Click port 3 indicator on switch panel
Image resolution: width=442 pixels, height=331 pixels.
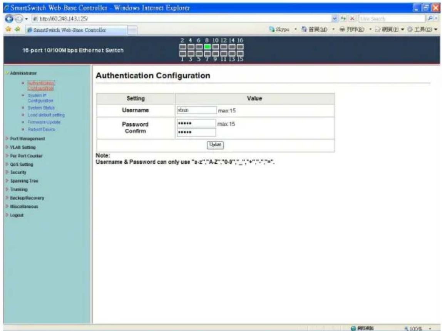[x=191, y=53]
